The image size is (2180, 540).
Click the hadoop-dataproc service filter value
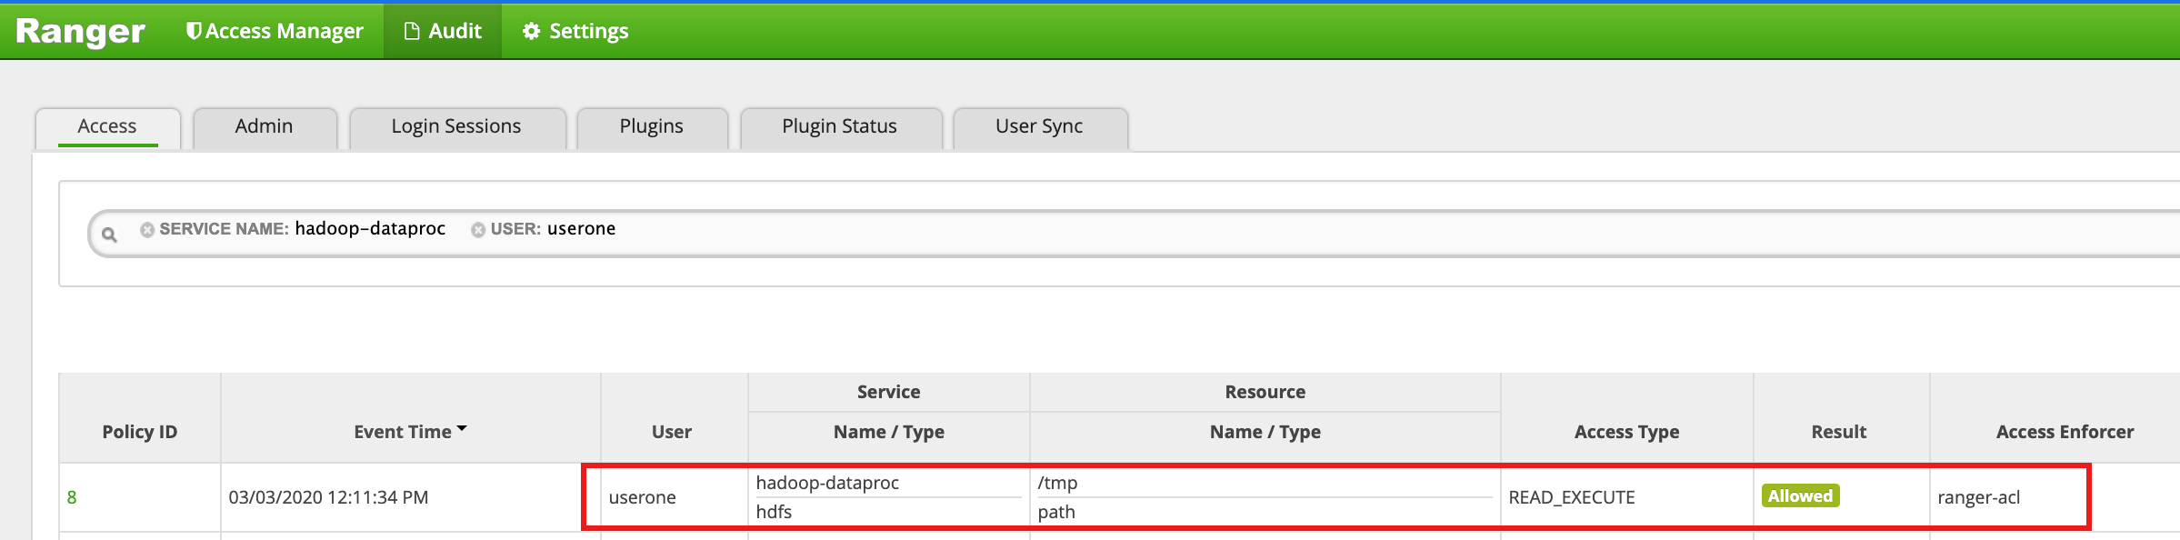pyautogui.click(x=370, y=229)
